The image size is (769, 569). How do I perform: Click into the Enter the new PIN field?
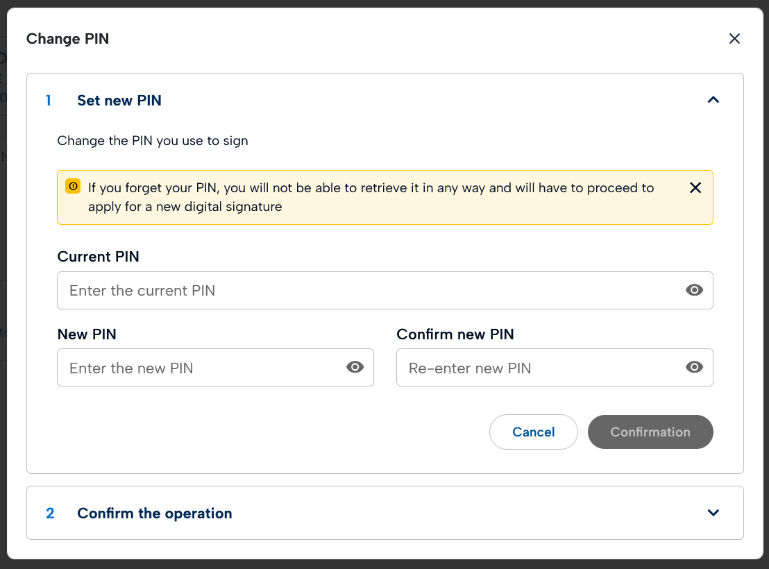[x=201, y=368]
